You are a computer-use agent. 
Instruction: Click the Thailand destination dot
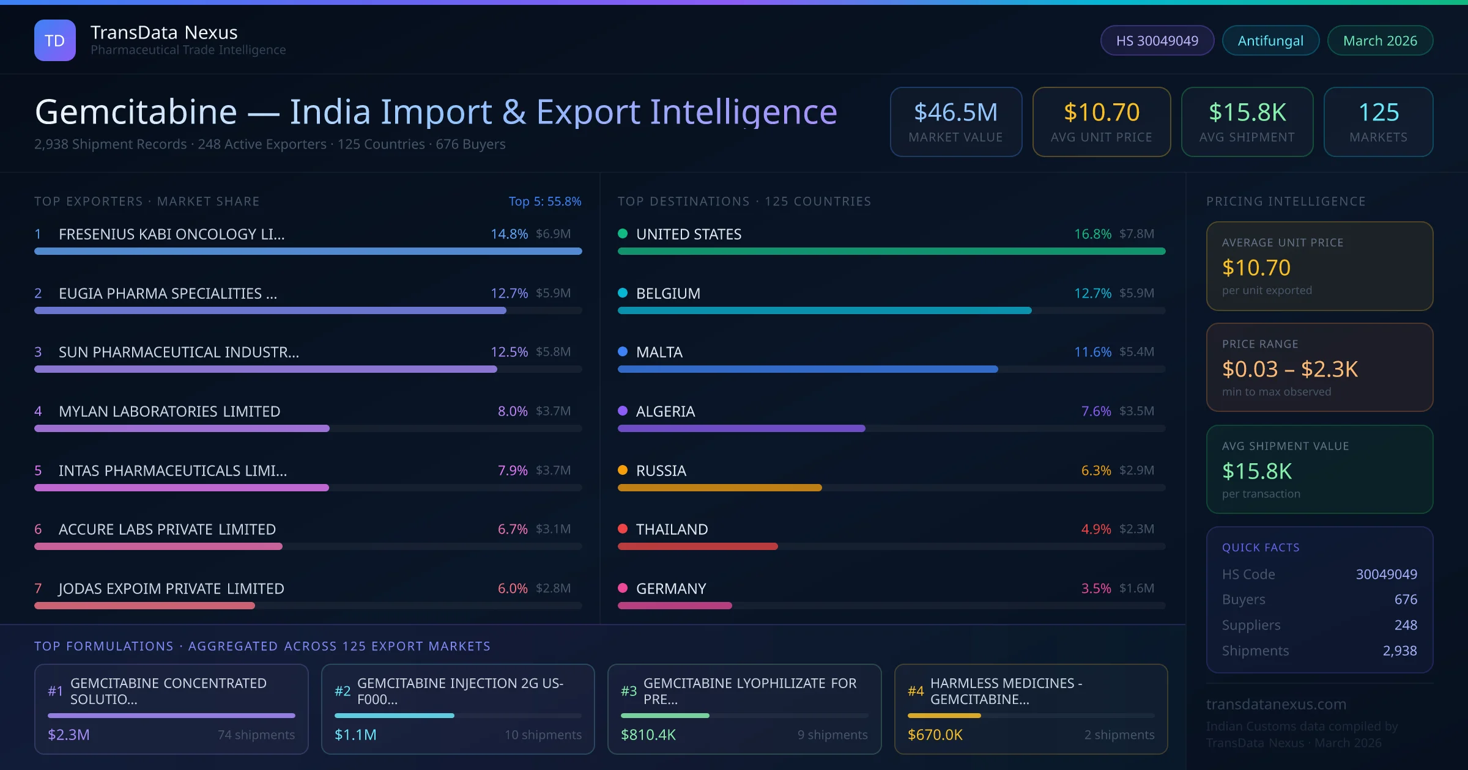(622, 529)
